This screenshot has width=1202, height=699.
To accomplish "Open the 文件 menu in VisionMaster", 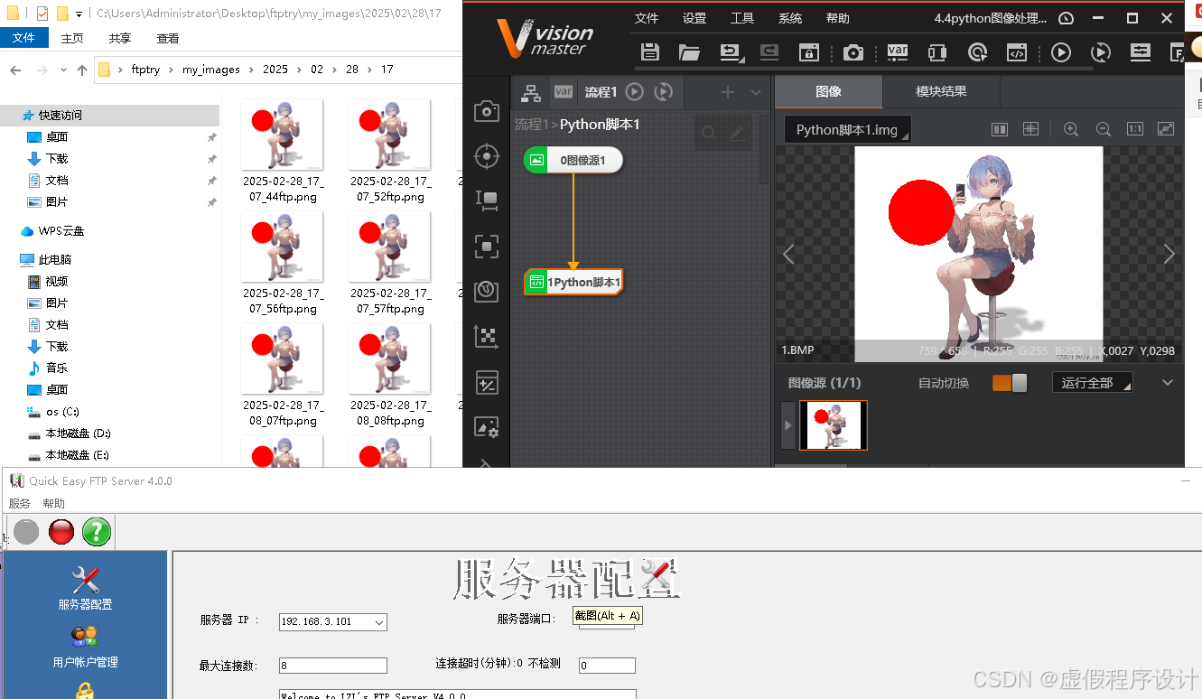I will [x=647, y=18].
